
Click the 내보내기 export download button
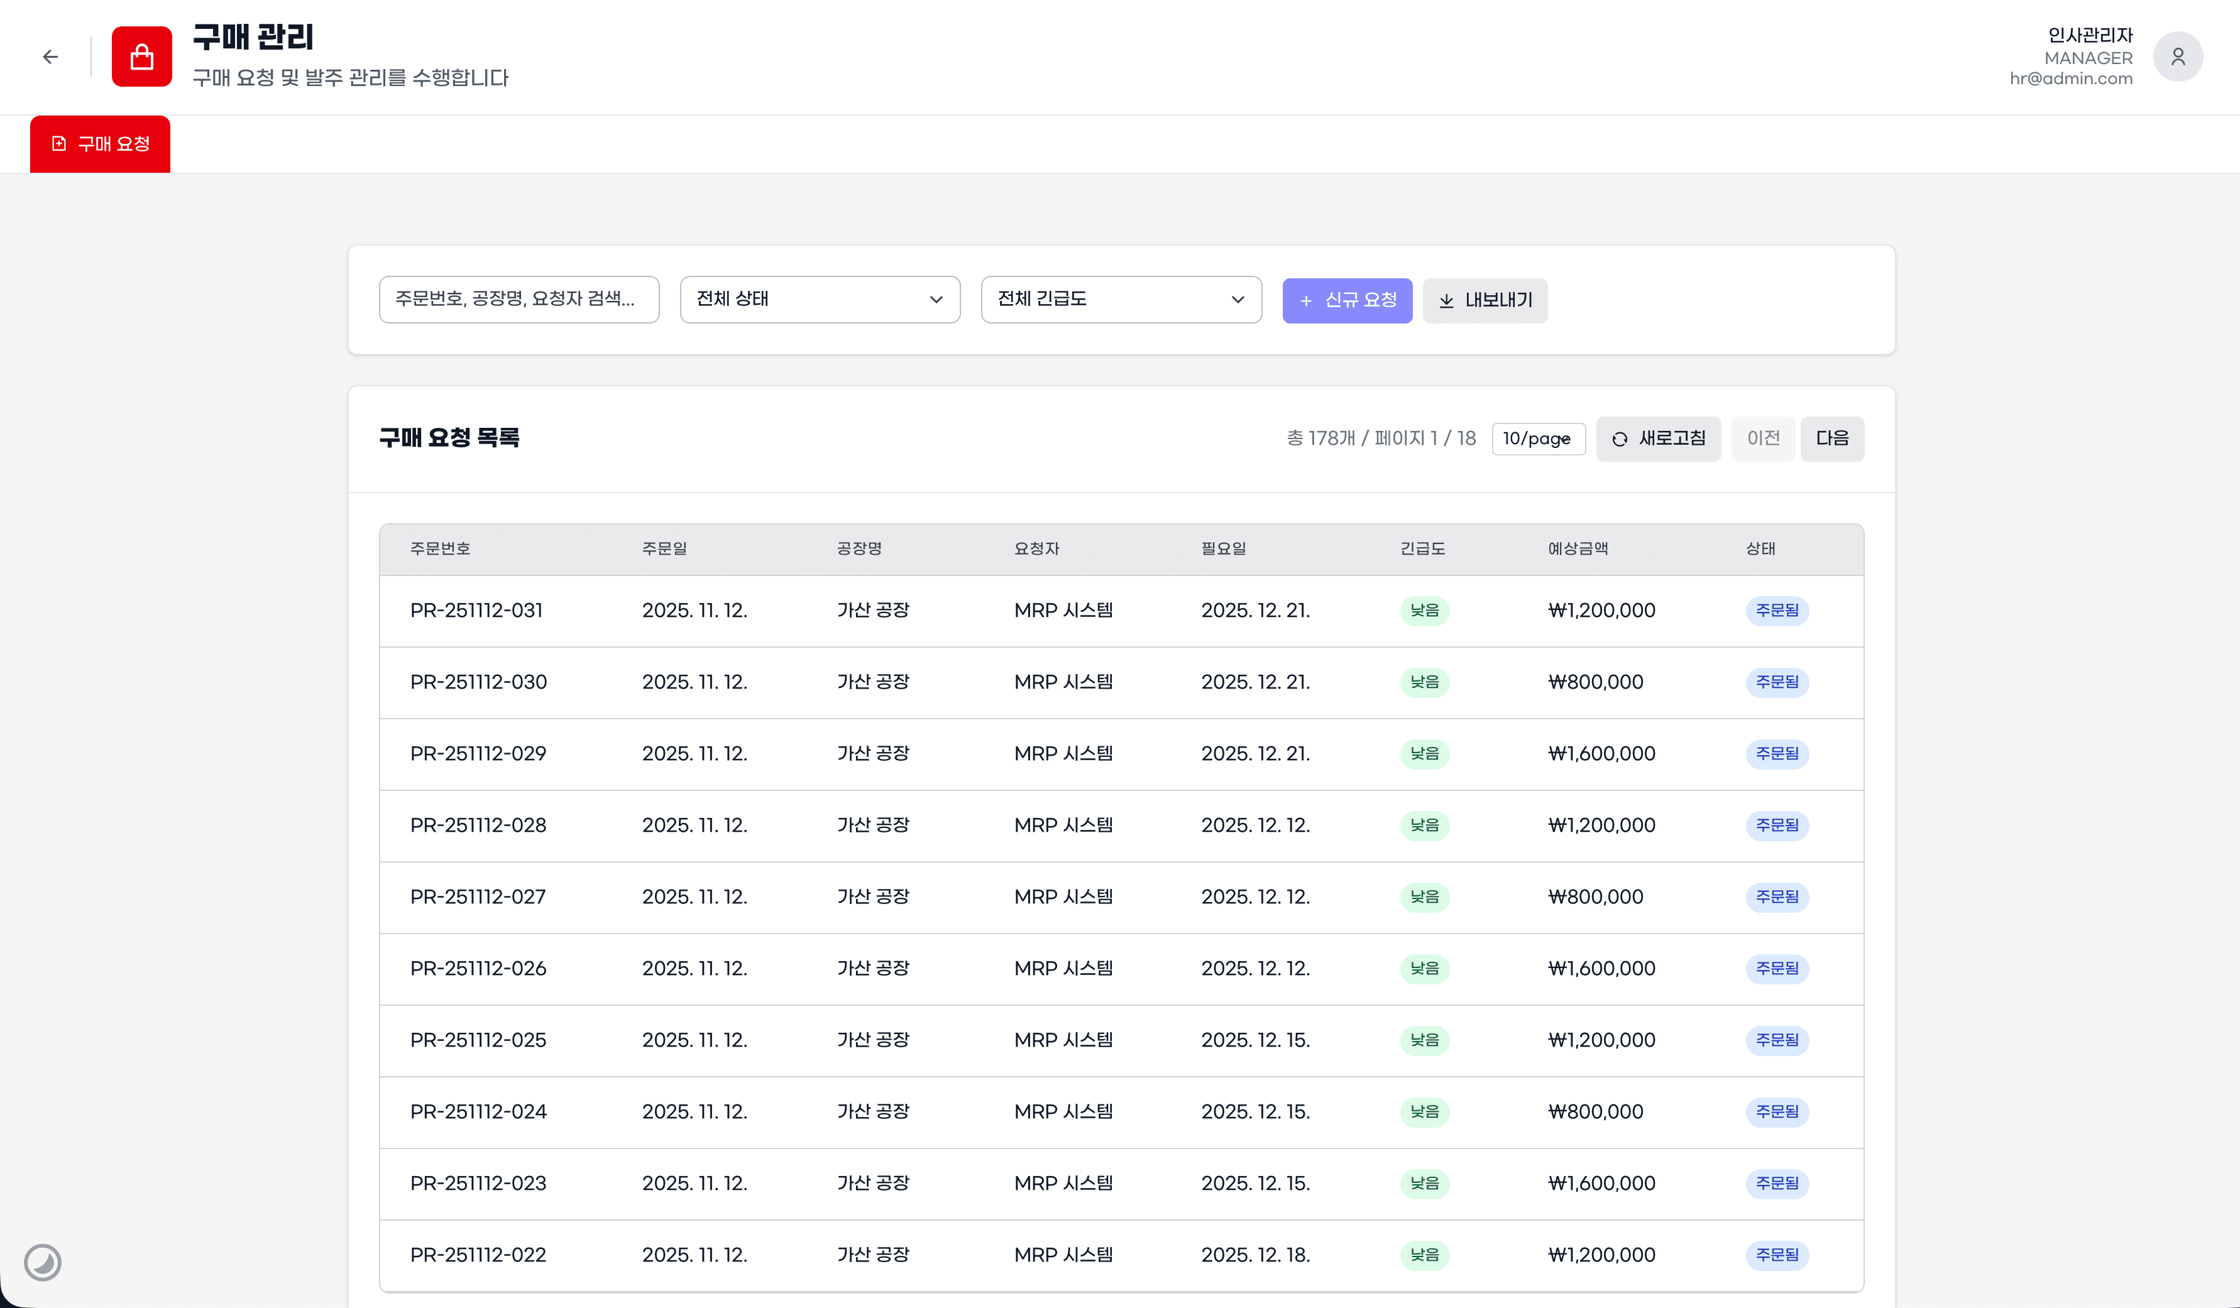tap(1485, 300)
